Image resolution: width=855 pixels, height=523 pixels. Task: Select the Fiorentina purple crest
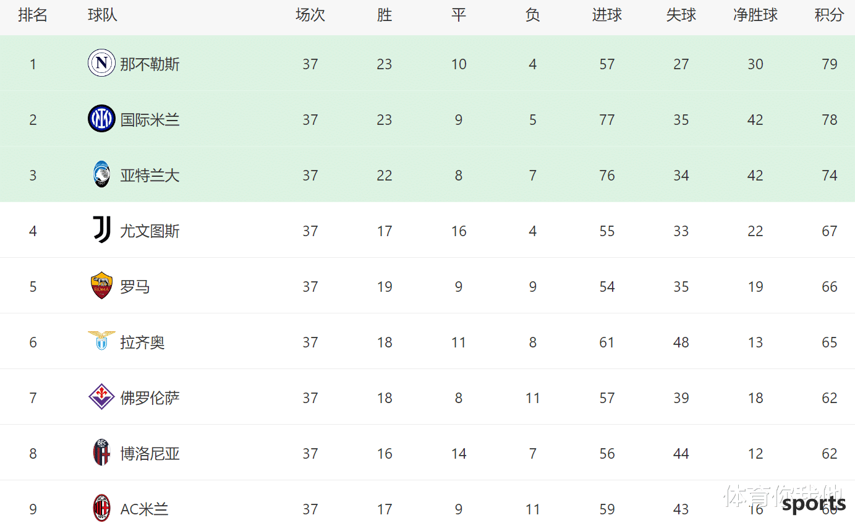[101, 397]
